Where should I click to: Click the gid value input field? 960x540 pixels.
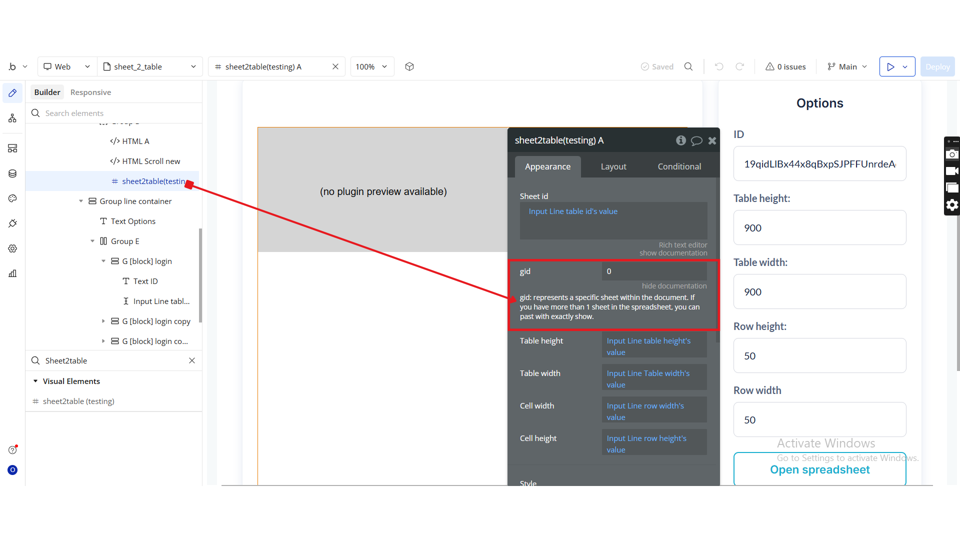coord(654,271)
